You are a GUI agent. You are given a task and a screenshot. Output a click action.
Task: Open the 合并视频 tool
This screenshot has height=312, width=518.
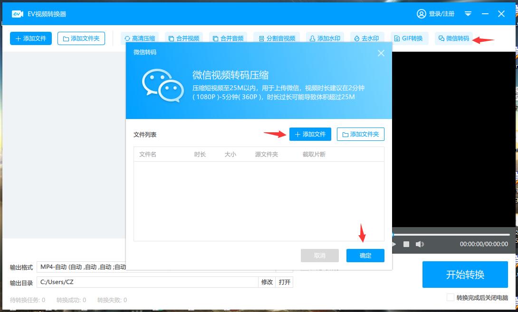point(184,38)
